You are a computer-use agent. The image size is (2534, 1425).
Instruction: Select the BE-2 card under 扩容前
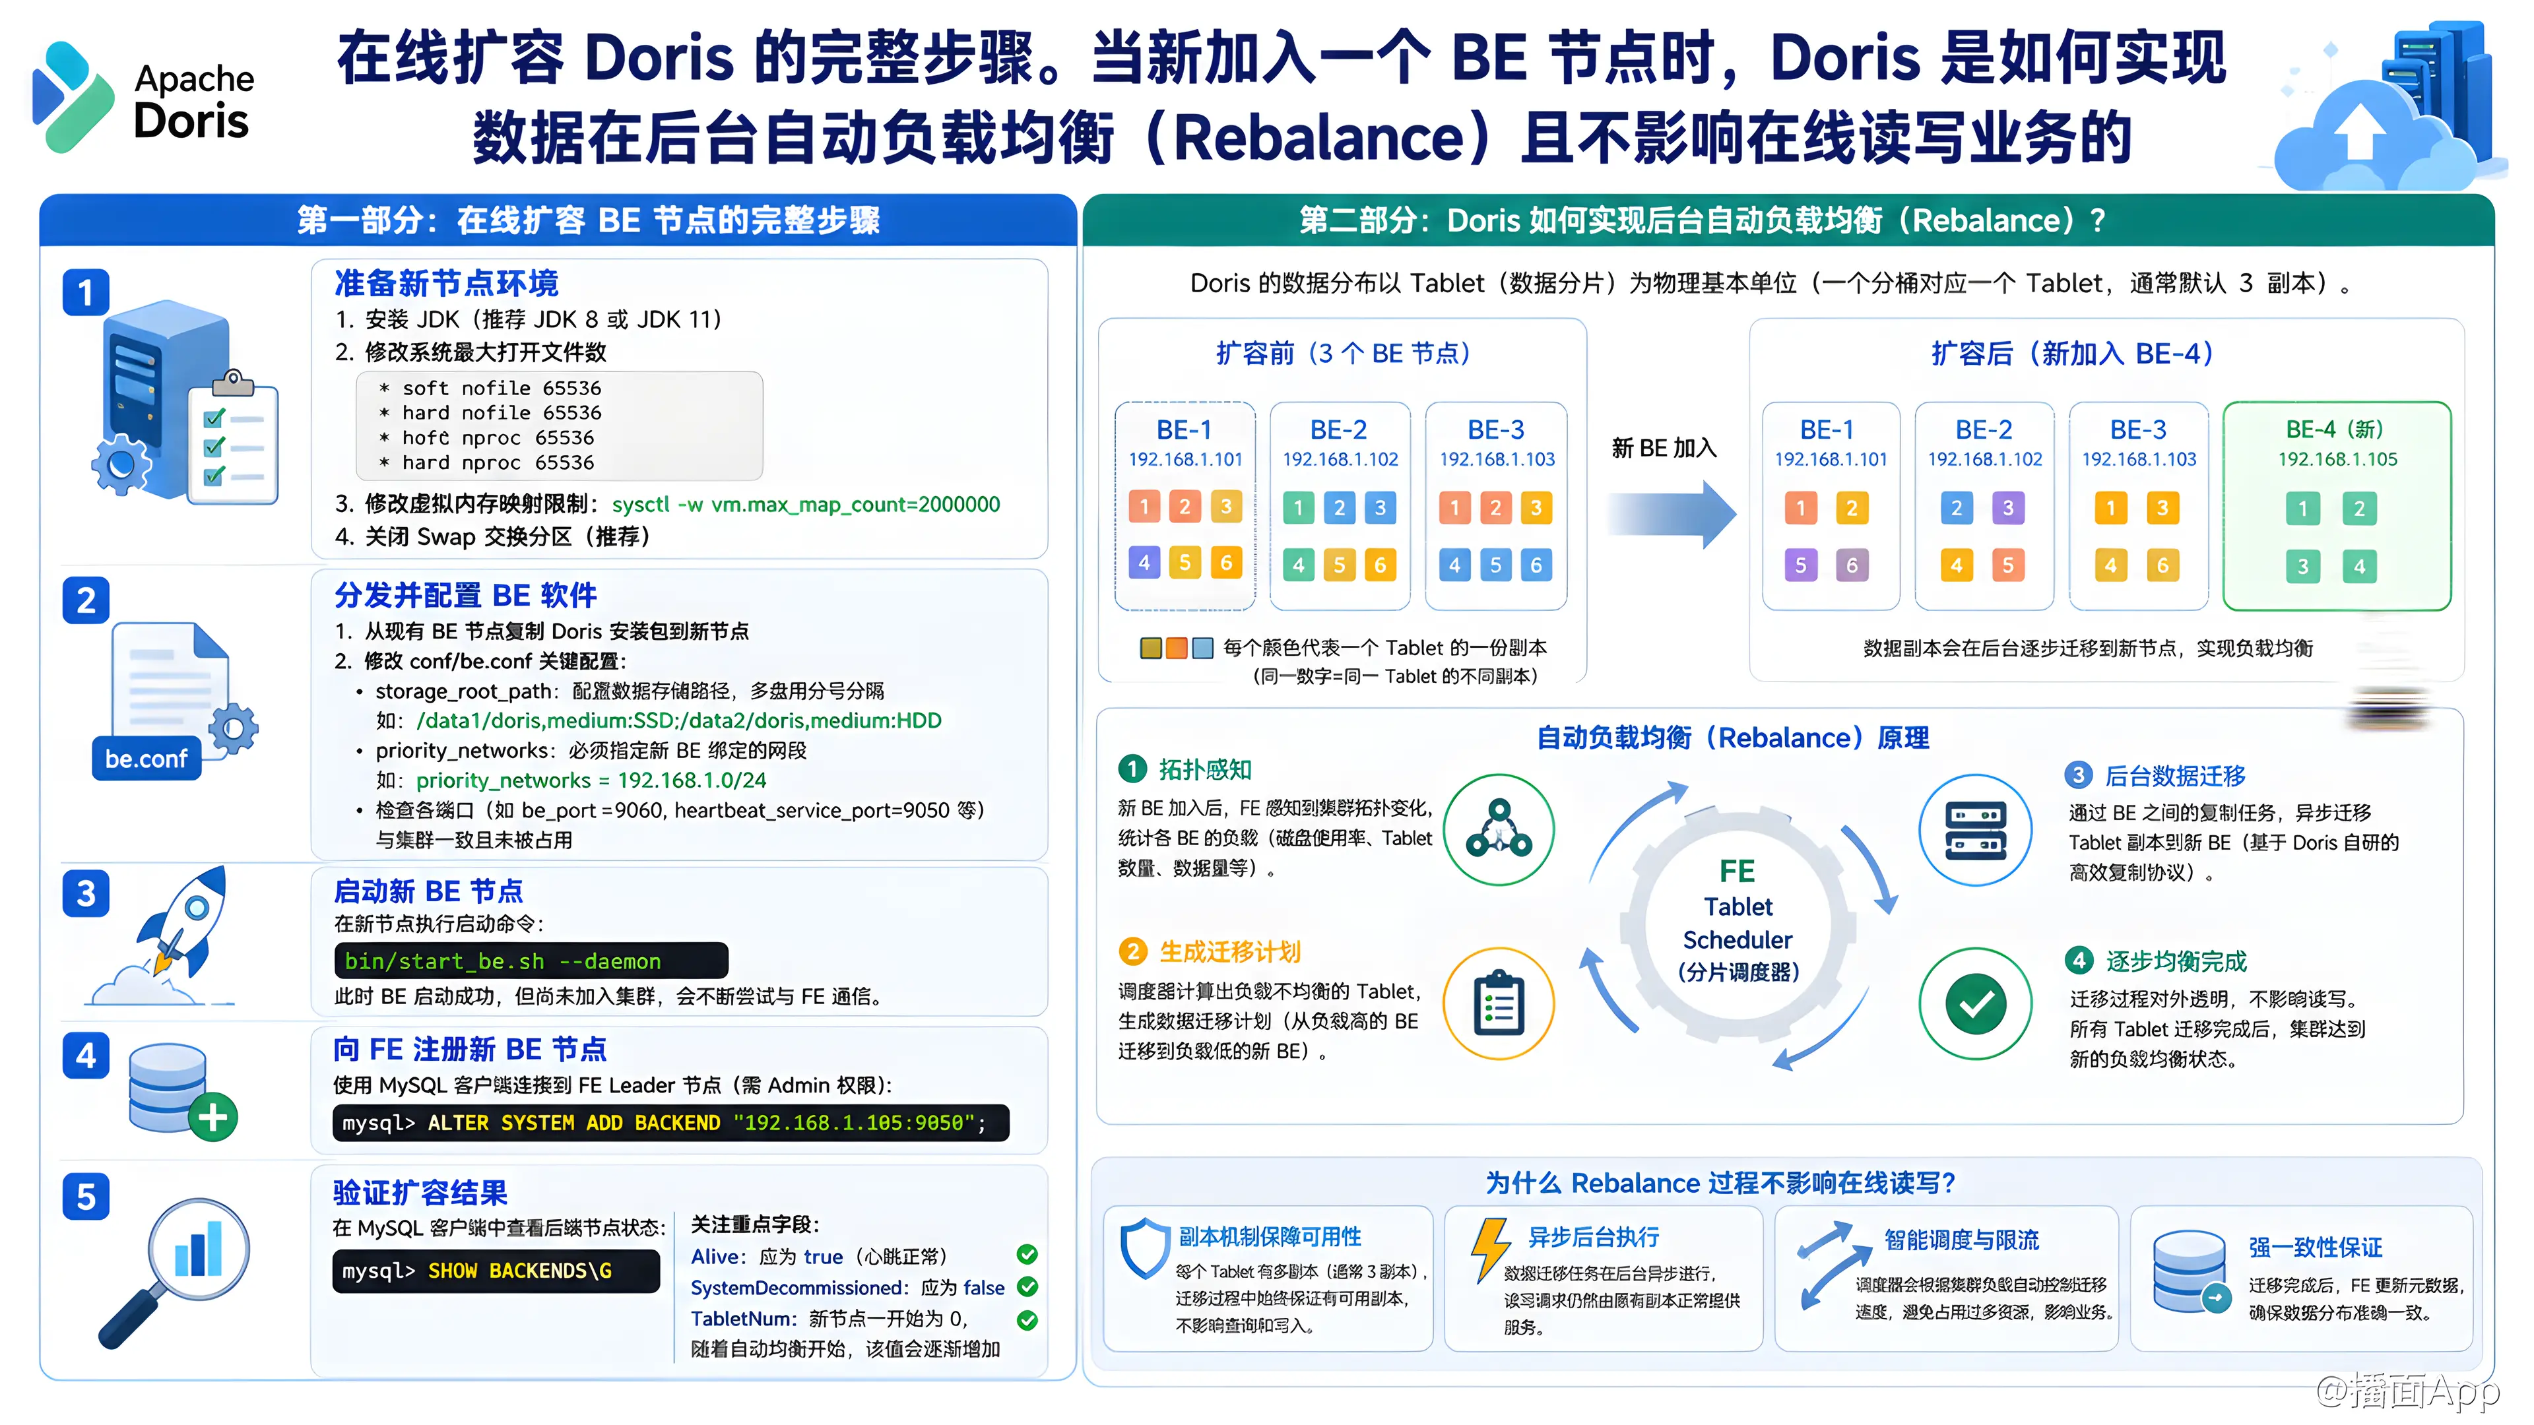[1340, 505]
